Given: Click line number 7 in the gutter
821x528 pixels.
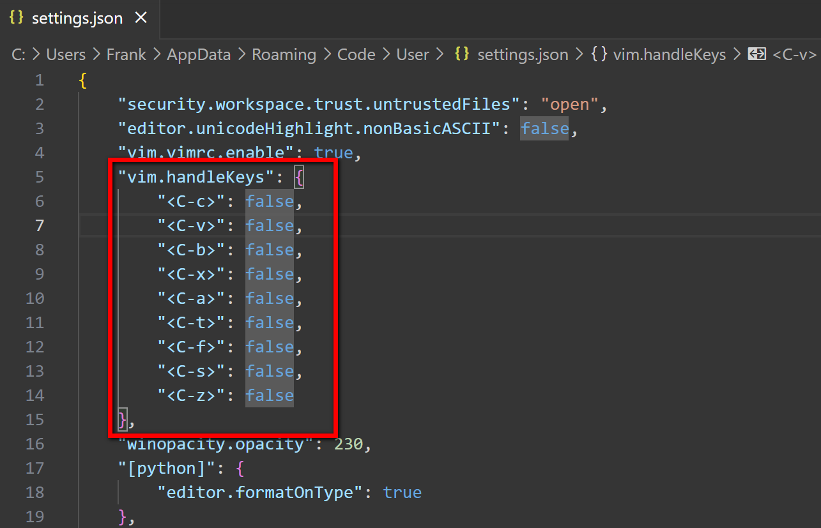Looking at the screenshot, I should (40, 225).
